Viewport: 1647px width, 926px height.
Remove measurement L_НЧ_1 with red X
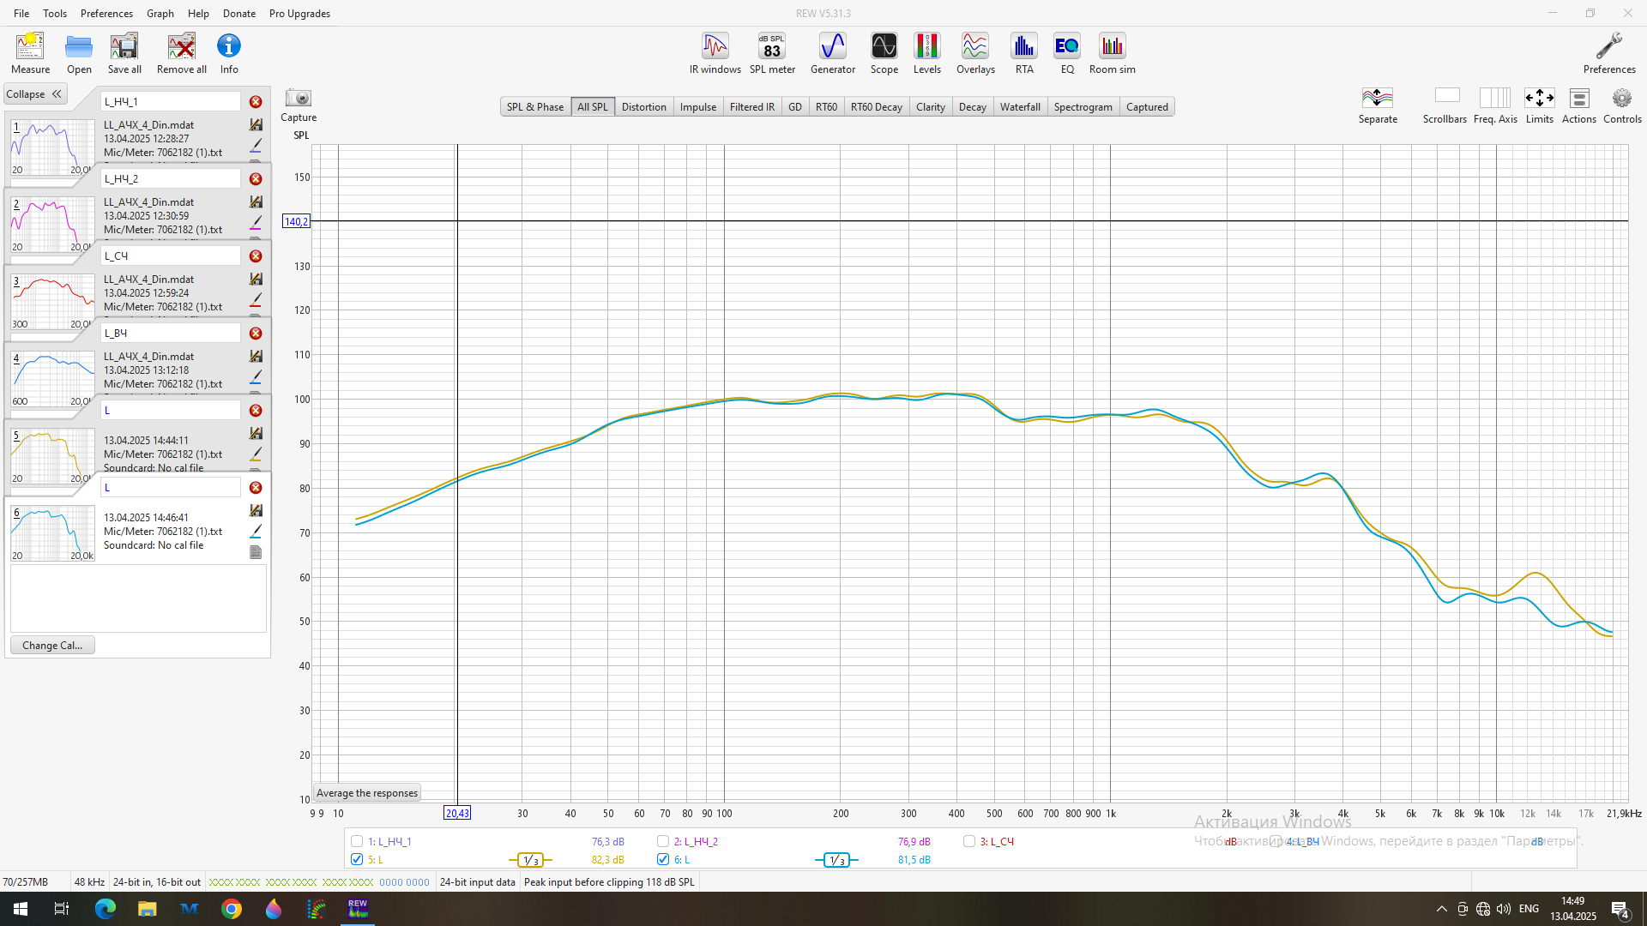coord(256,102)
